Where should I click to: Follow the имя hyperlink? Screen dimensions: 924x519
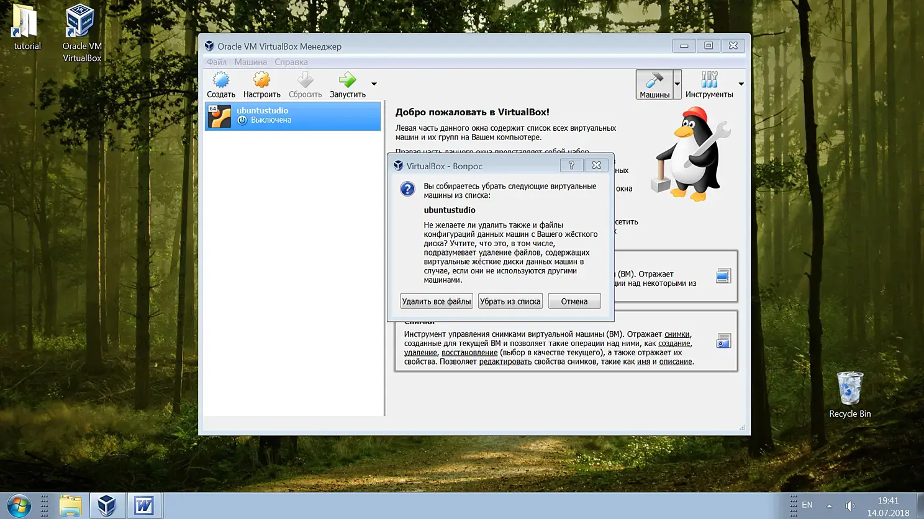coord(643,362)
